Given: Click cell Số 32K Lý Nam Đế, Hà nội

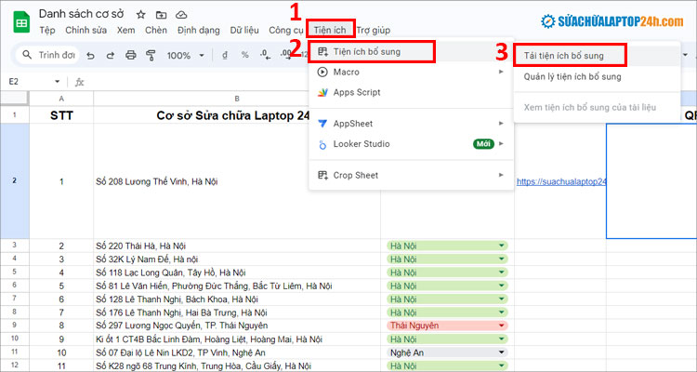Looking at the screenshot, I should 237,259.
